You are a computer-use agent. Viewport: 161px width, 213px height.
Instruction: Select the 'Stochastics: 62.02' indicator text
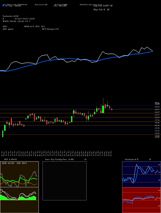[10, 16]
